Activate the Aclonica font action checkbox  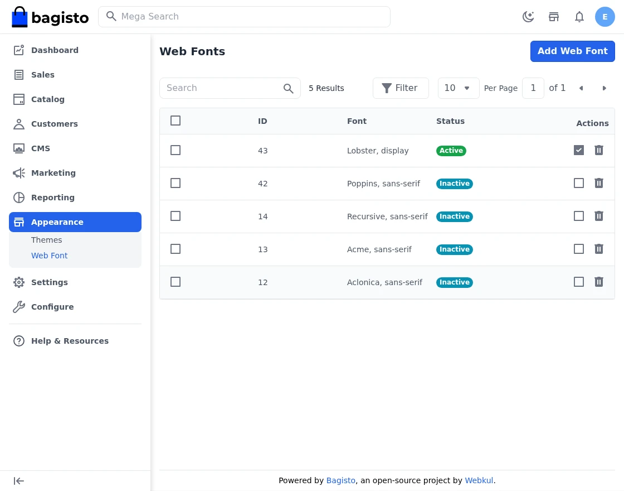pos(579,282)
